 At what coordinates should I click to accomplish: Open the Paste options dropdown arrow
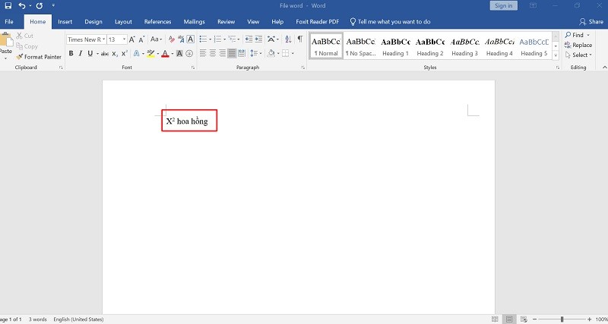click(5, 58)
